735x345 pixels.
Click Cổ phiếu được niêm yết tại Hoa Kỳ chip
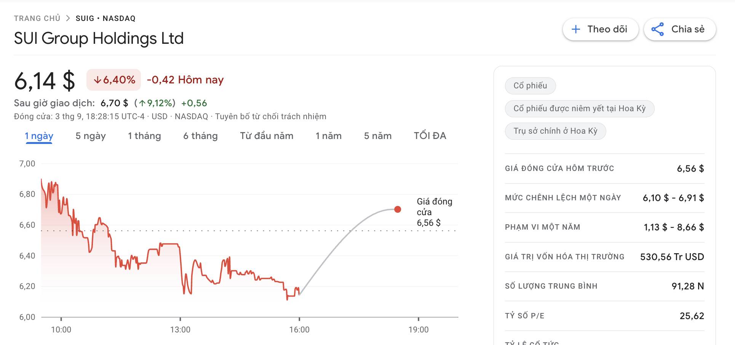[x=579, y=109]
